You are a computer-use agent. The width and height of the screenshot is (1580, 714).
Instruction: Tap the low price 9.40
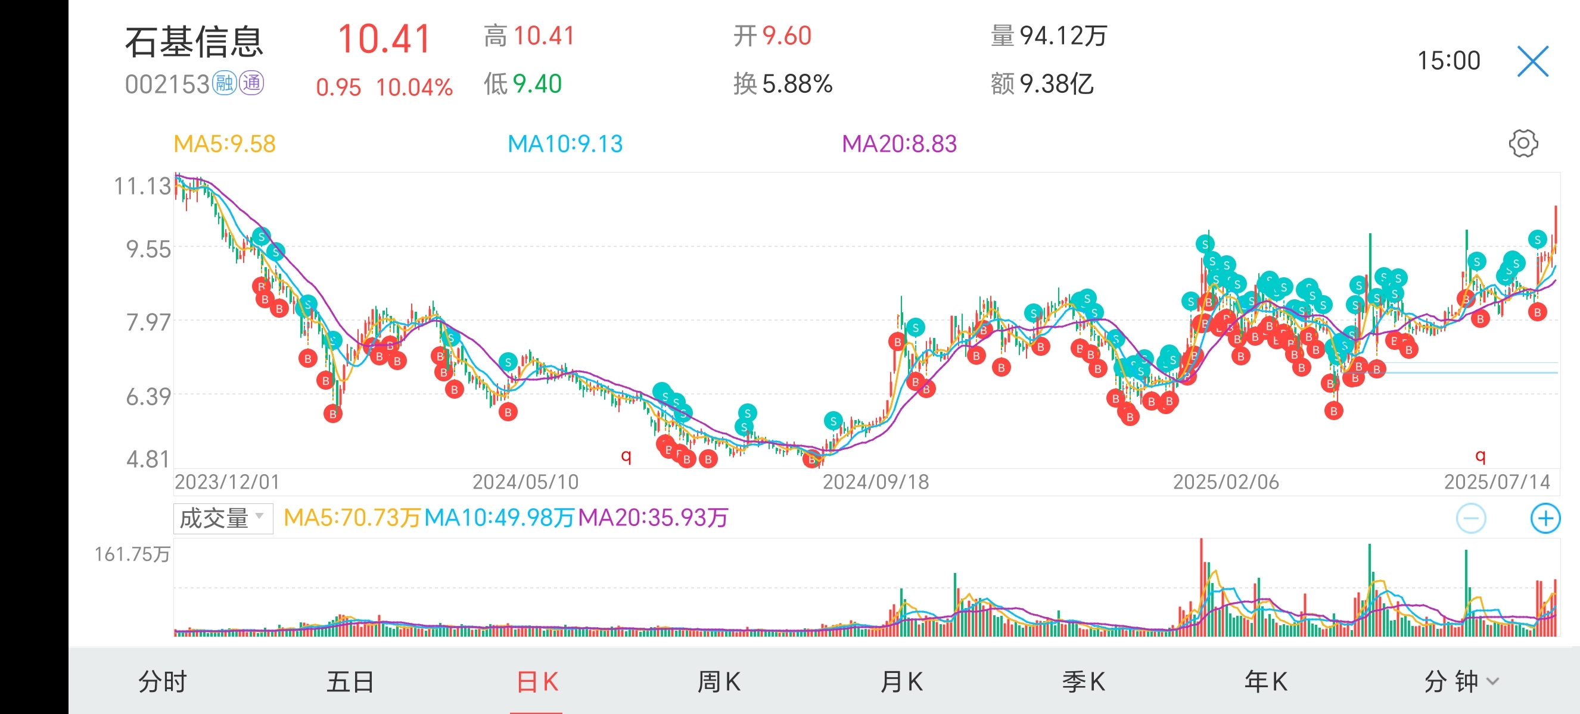point(537,84)
